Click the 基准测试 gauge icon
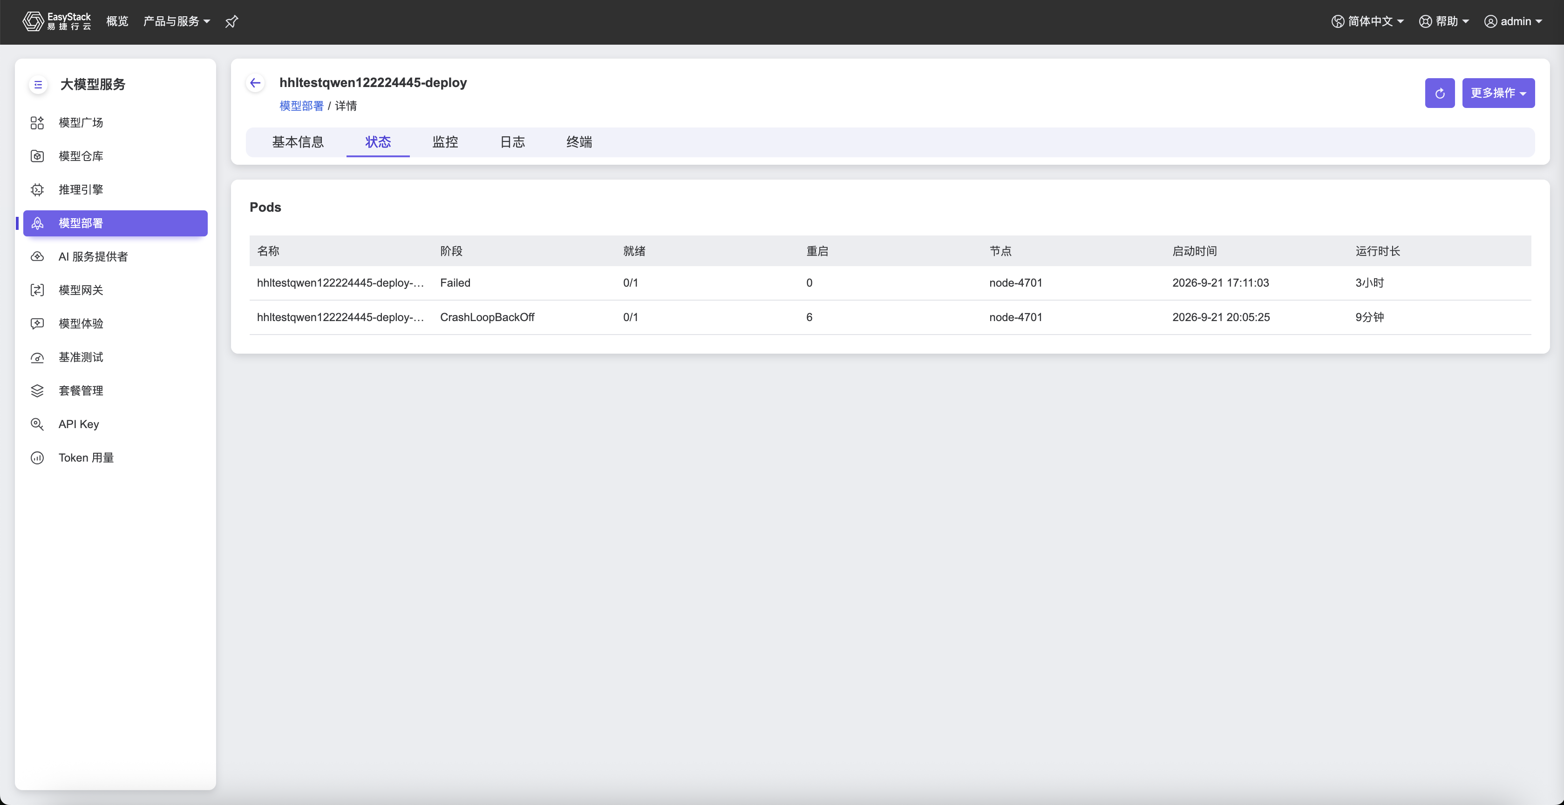This screenshot has width=1564, height=805. [x=37, y=357]
